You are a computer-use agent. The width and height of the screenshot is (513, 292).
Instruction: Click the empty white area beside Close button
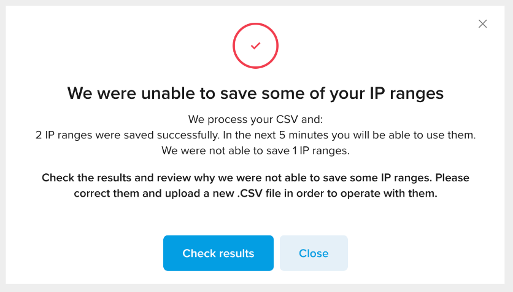(x=425, y=253)
